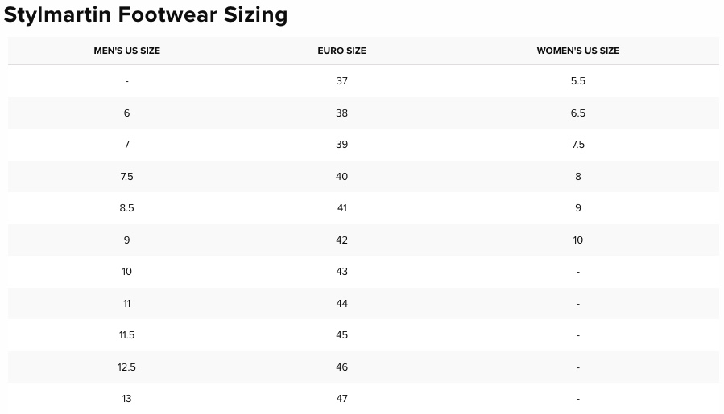The image size is (724, 414).
Task: Click the Stylmartin Footwear Sizing heading
Action: click(x=146, y=14)
